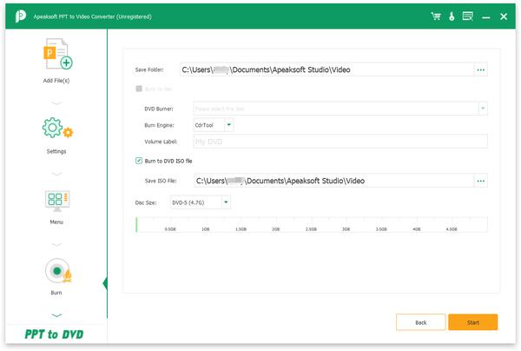521x351 pixels.
Task: Click the Save ISO File path field
Action: pos(333,181)
